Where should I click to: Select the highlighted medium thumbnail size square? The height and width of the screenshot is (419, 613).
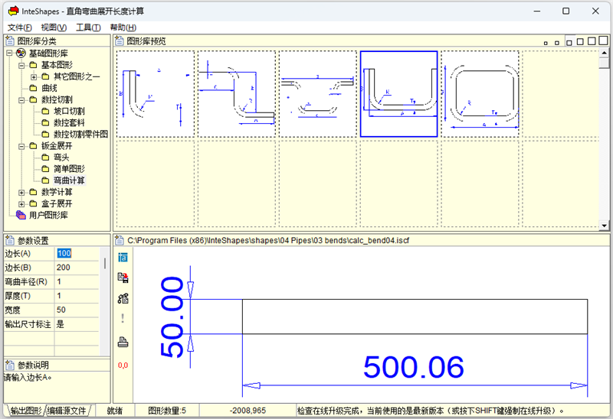(569, 42)
